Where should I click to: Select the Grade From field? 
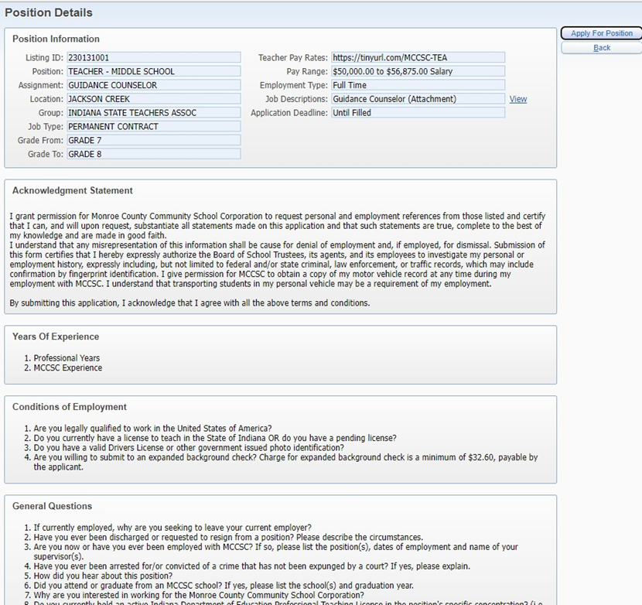[x=153, y=141]
